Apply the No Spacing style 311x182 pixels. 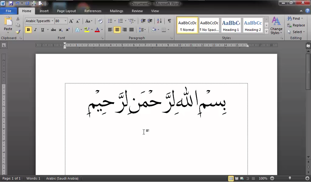click(x=209, y=25)
